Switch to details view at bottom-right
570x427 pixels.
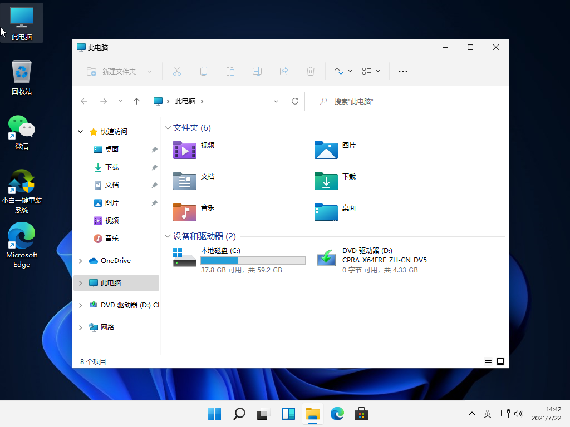point(488,361)
